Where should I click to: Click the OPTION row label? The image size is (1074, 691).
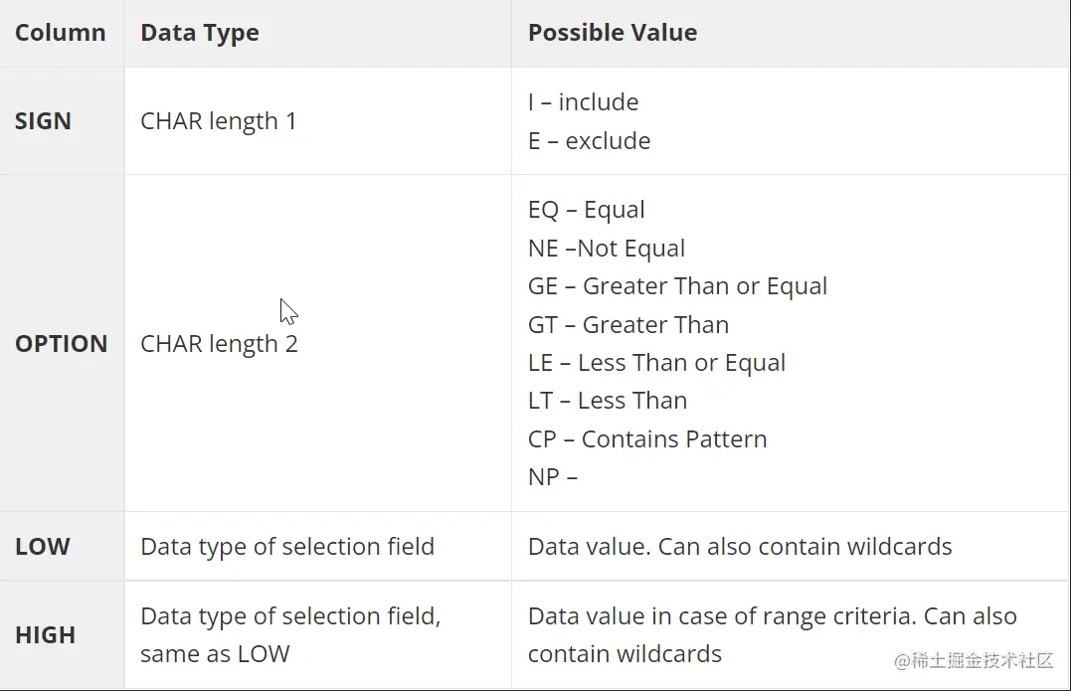point(61,344)
